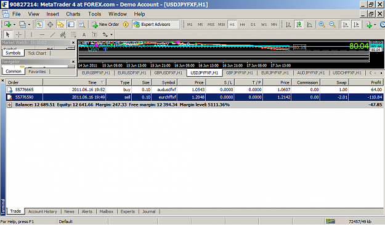Switch to EURJPYFXF,H1 chart tab
385x225 pixels.
pos(275,73)
